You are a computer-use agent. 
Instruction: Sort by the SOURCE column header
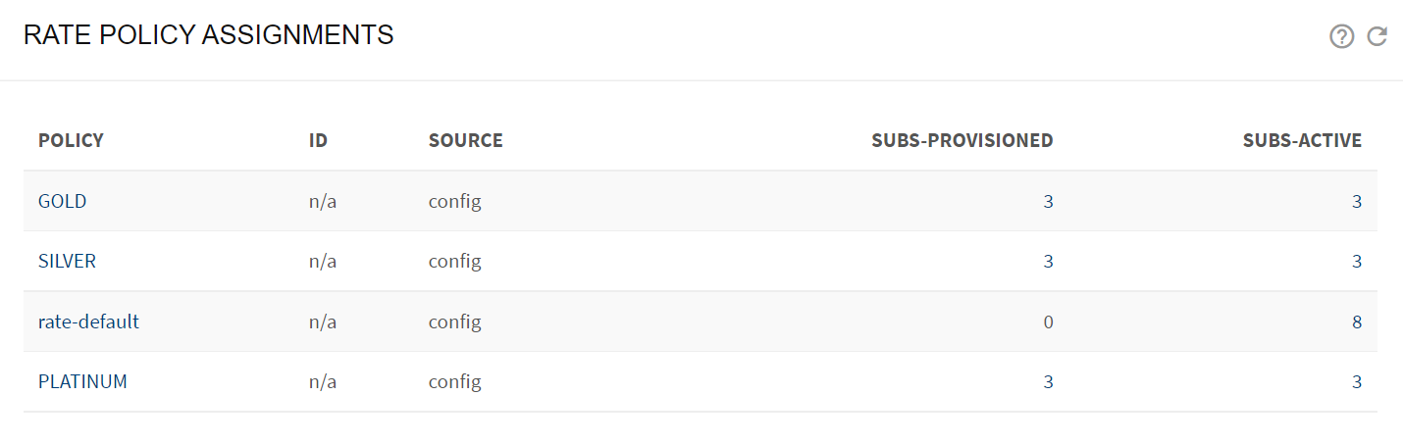click(x=466, y=140)
